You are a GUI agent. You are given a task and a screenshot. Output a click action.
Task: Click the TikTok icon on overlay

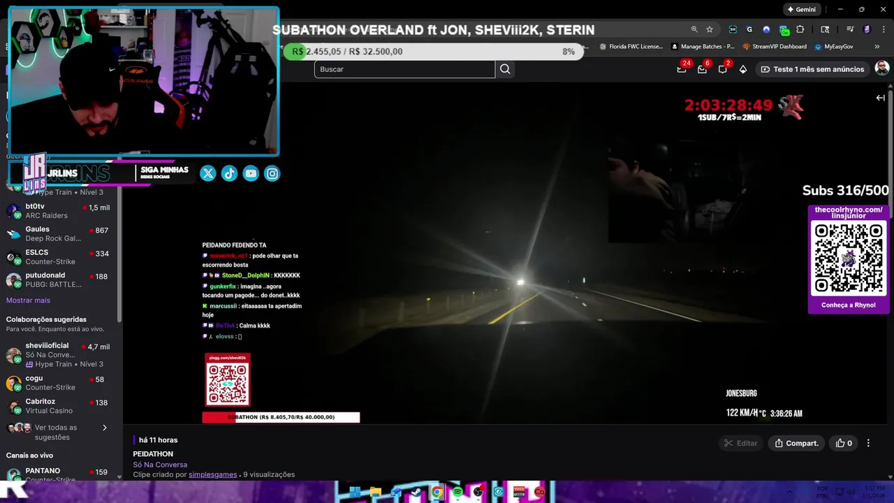click(229, 173)
